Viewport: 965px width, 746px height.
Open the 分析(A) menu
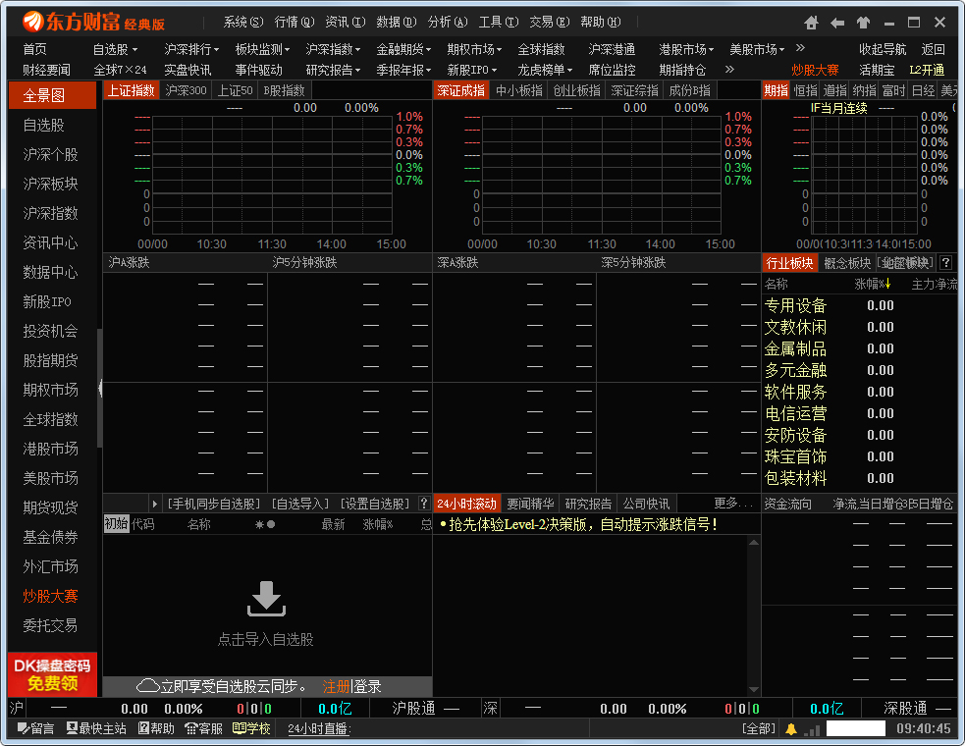point(448,23)
